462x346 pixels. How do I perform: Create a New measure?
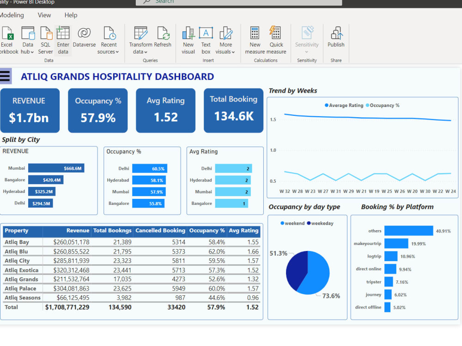(x=255, y=40)
